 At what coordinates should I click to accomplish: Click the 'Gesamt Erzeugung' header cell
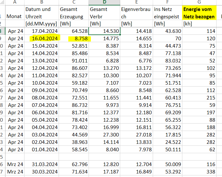pos(74,13)
